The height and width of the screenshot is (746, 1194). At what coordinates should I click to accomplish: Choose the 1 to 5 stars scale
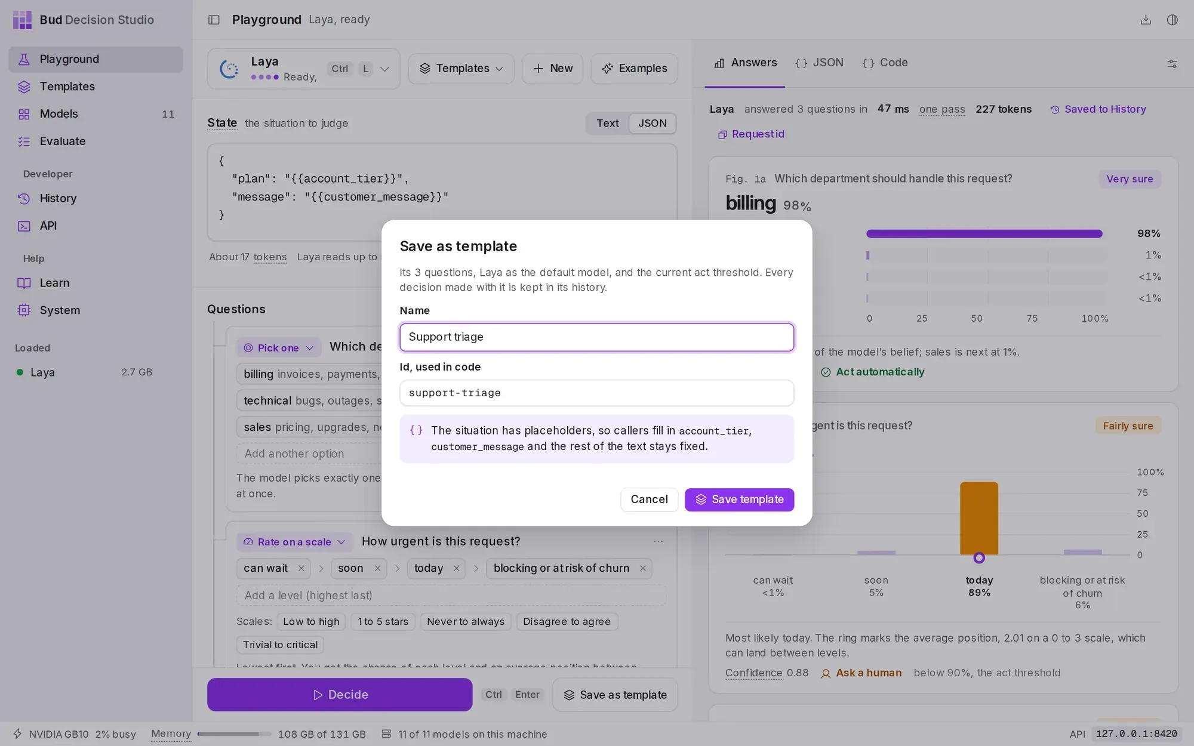(383, 622)
